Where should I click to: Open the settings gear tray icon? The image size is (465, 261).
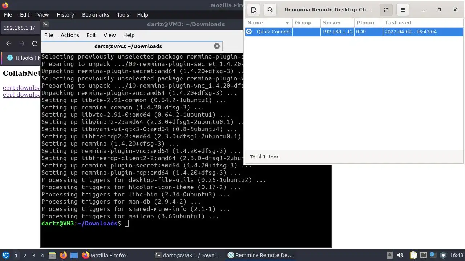coord(443,255)
